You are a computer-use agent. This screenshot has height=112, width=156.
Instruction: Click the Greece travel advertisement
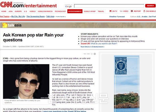127,84
